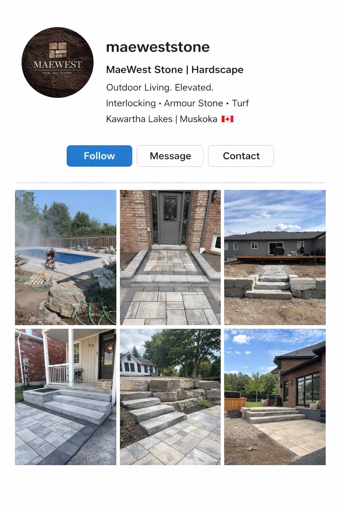This screenshot has width=341, height=511.
Task: View the armour stone steps backyard photo
Action: 275,257
